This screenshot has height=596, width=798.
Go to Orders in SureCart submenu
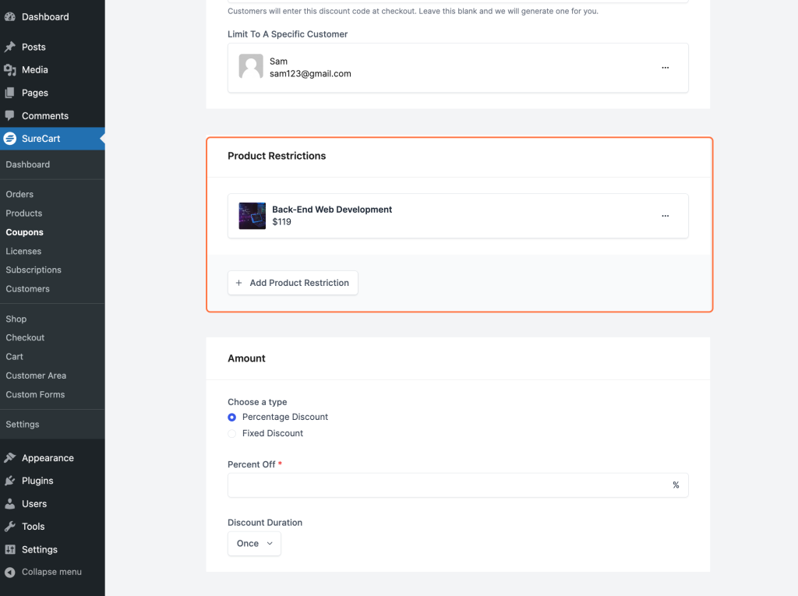click(x=19, y=194)
